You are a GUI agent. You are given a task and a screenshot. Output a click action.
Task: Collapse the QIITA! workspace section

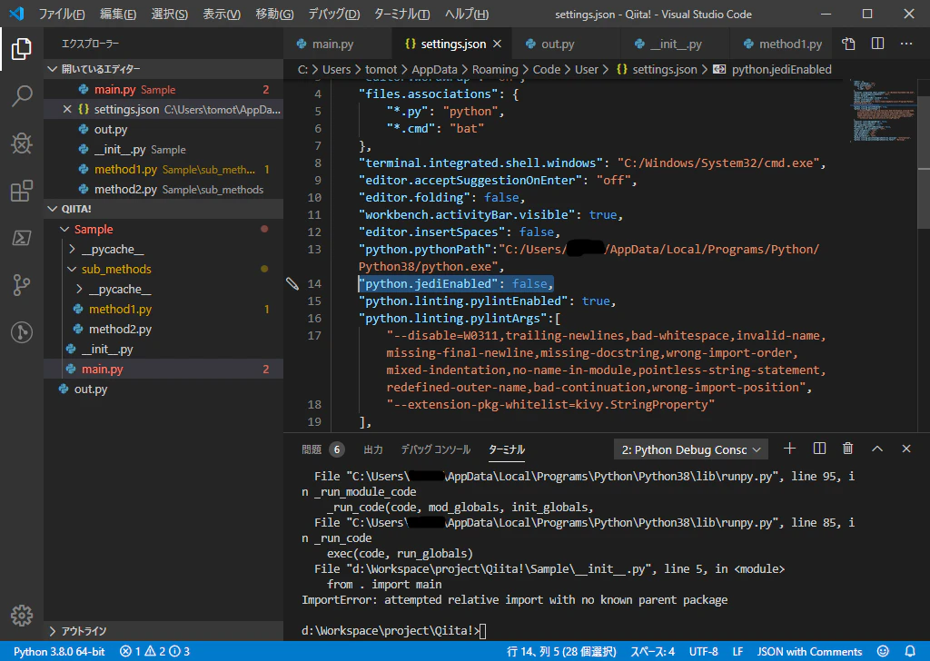163,209
